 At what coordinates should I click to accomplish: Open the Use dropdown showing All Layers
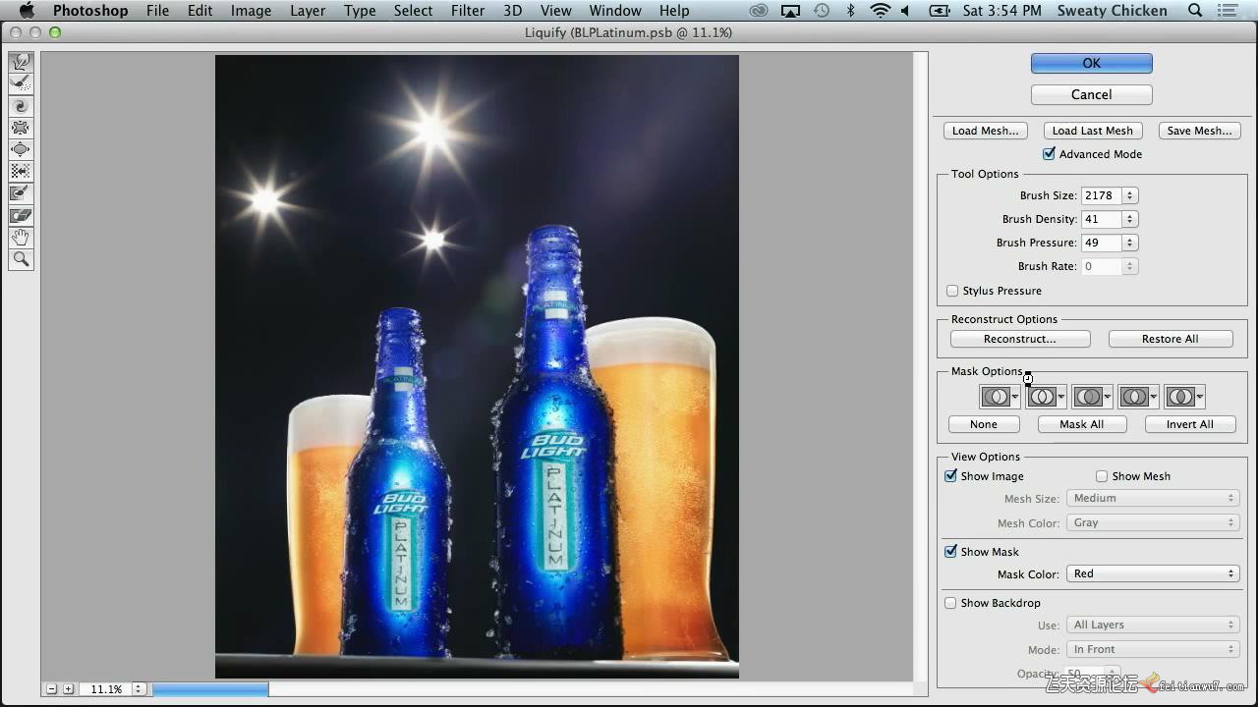(1152, 625)
